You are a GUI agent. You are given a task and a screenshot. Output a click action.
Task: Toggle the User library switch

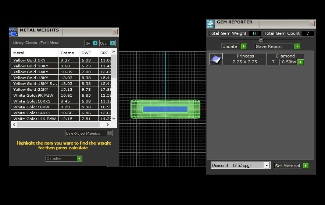107,43
